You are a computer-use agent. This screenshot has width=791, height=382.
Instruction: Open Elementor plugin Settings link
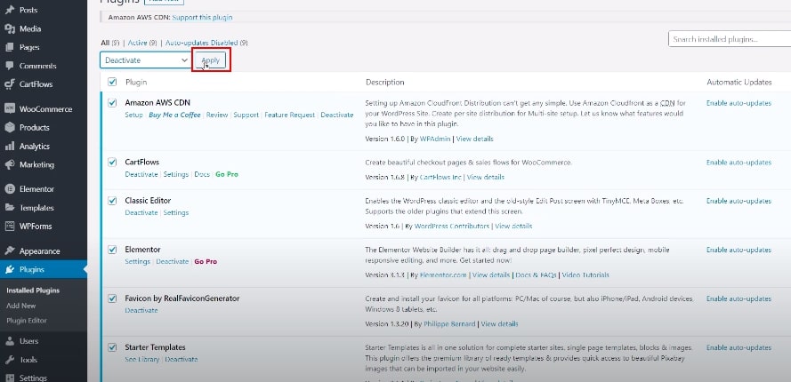tap(138, 261)
